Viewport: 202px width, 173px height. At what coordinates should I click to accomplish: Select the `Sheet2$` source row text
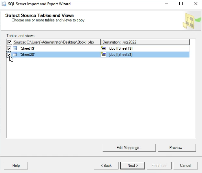[28, 55]
